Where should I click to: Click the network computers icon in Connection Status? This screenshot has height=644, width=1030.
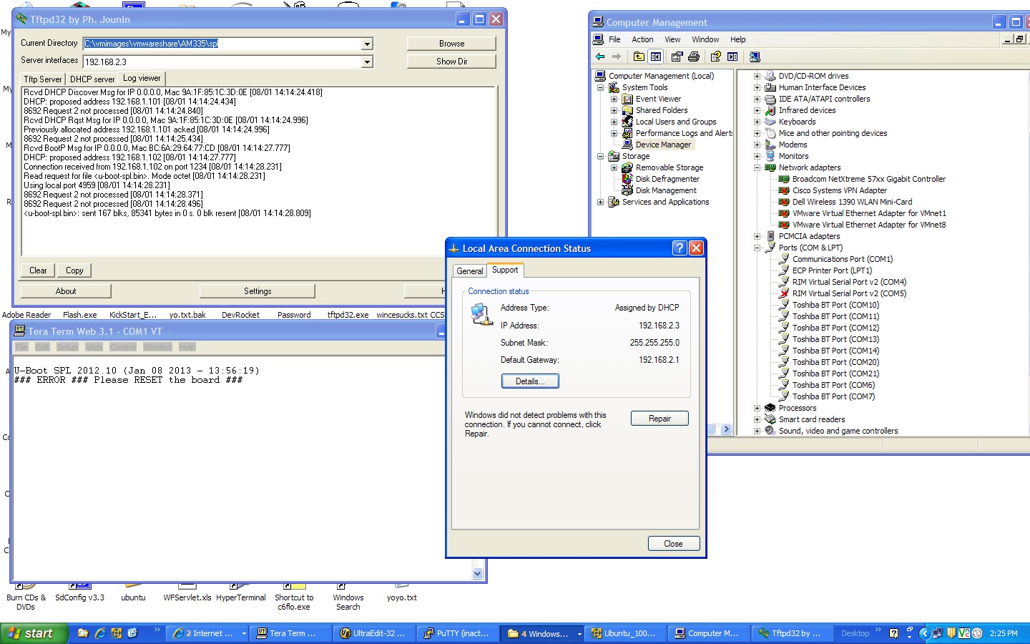[481, 314]
